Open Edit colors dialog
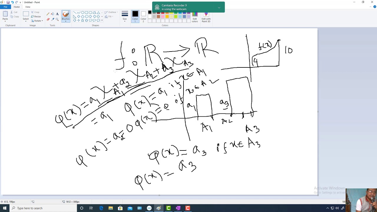The height and width of the screenshot is (212, 377). [195, 17]
